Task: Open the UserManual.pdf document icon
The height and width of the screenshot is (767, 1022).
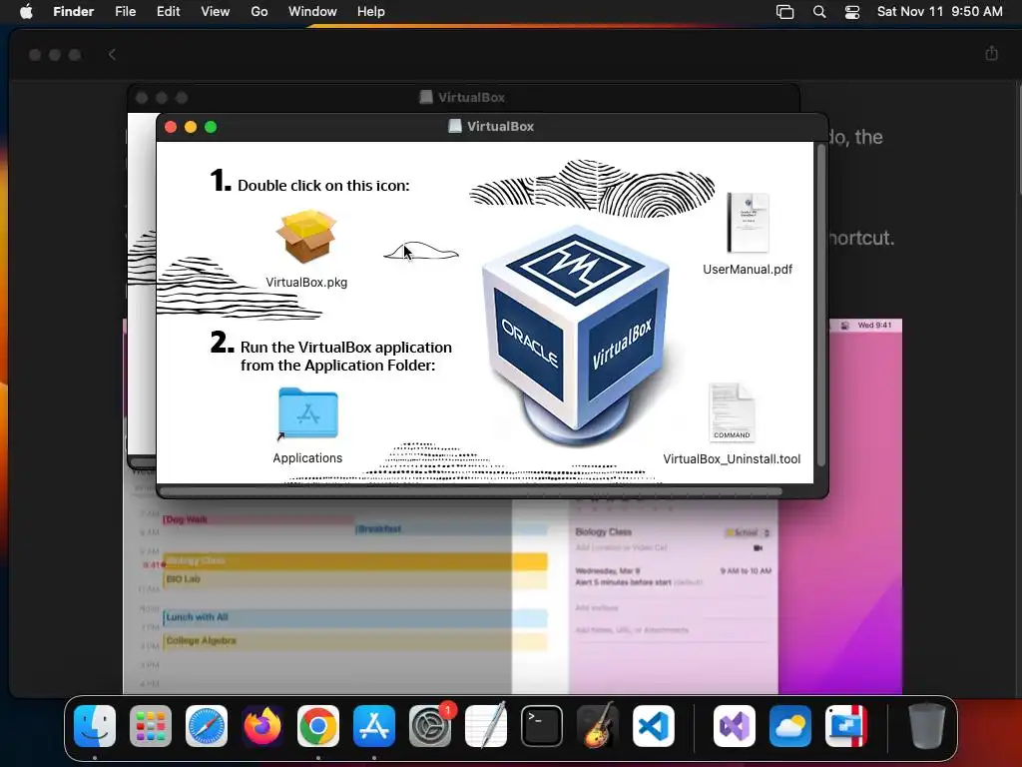Action: coord(748,223)
